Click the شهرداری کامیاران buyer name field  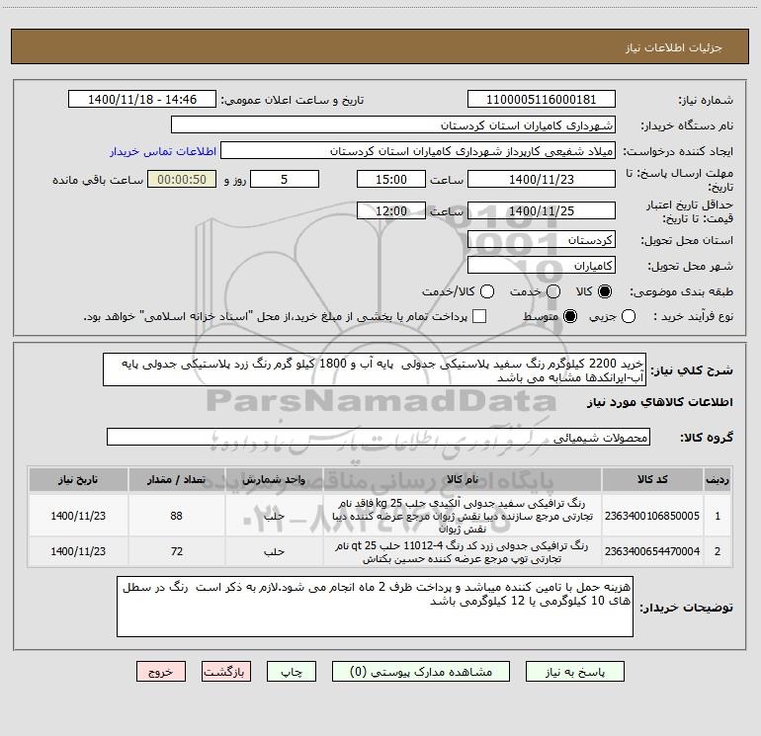coord(393,125)
